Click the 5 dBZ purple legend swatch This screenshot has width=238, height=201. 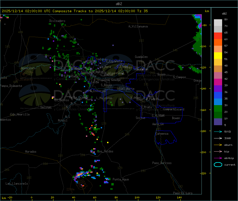tap(218, 121)
